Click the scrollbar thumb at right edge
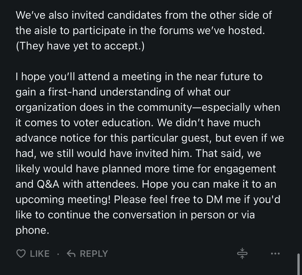The height and width of the screenshot is (275, 302). pos(299,264)
